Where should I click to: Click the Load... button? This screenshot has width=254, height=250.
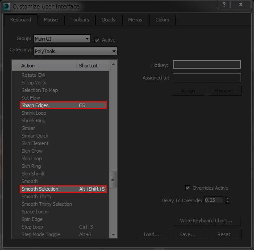[152, 234]
